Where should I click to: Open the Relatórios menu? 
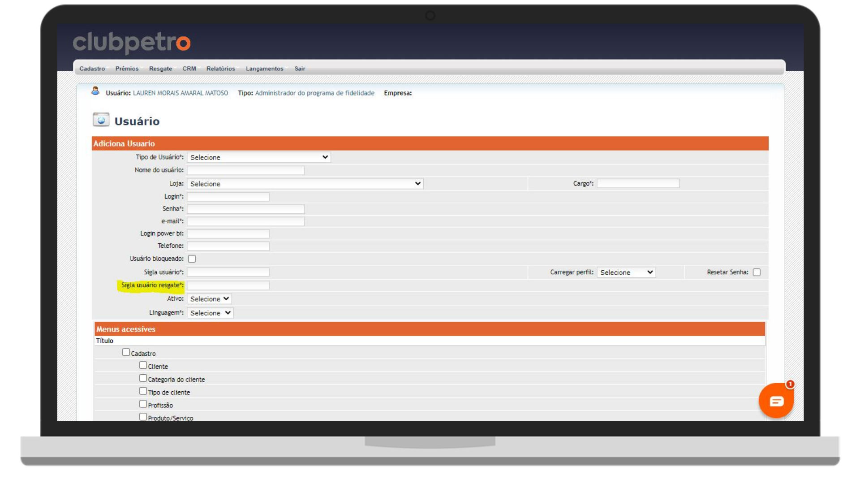220,69
